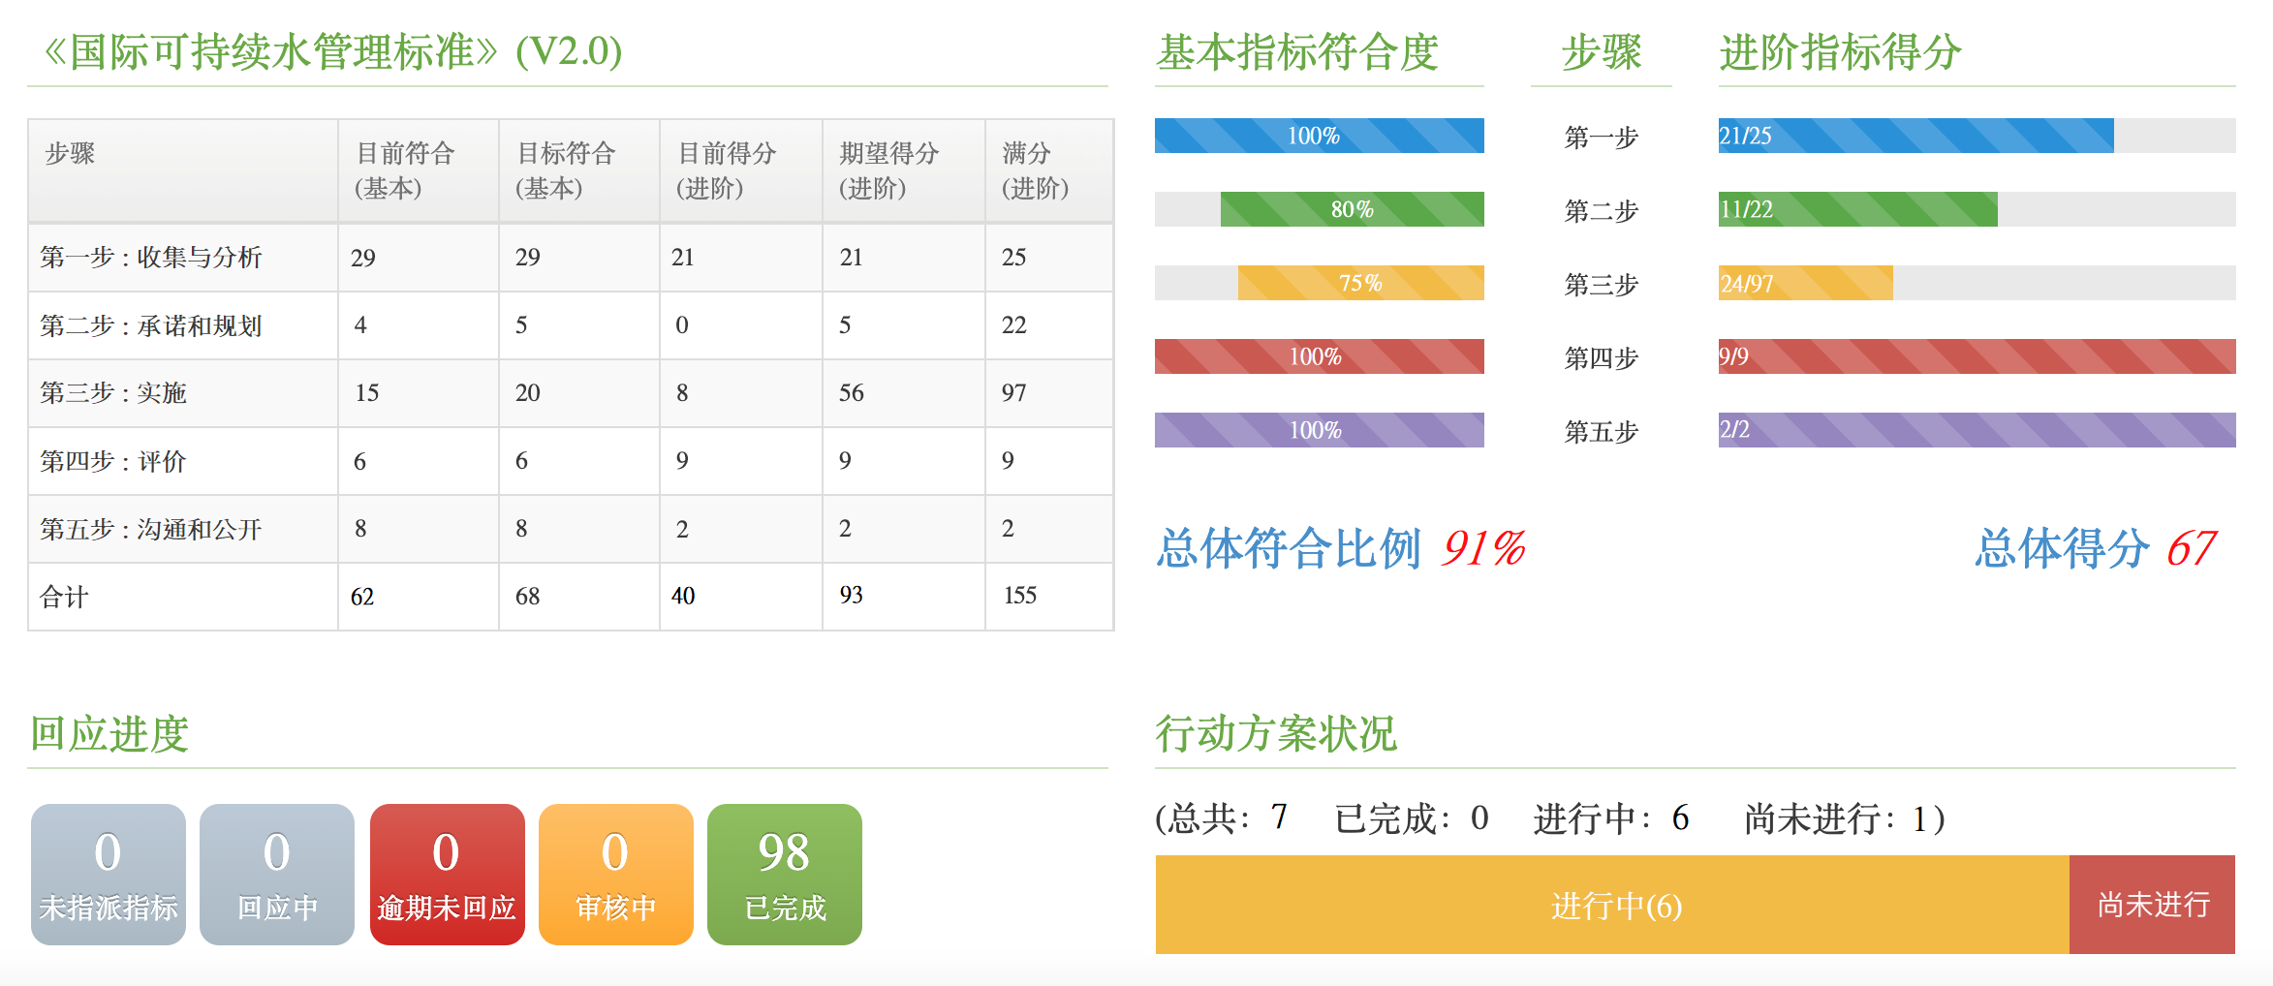The width and height of the screenshot is (2273, 986).
Task: Click the 第三步：实施 row label
Action: (x=113, y=393)
